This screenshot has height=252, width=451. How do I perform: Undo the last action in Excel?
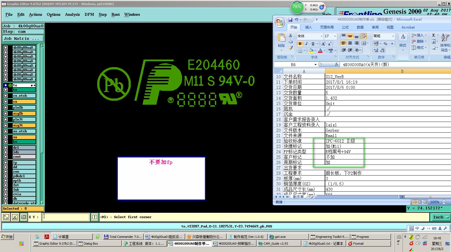[x=296, y=20]
